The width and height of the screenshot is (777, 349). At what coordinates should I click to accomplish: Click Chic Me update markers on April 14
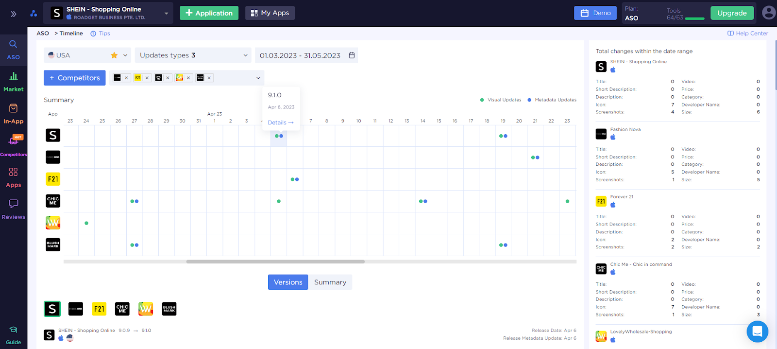pos(423,201)
